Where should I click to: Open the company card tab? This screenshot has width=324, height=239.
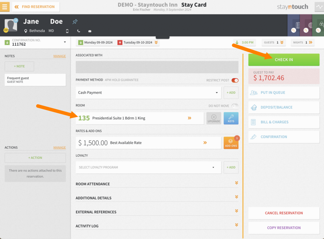[293, 25]
